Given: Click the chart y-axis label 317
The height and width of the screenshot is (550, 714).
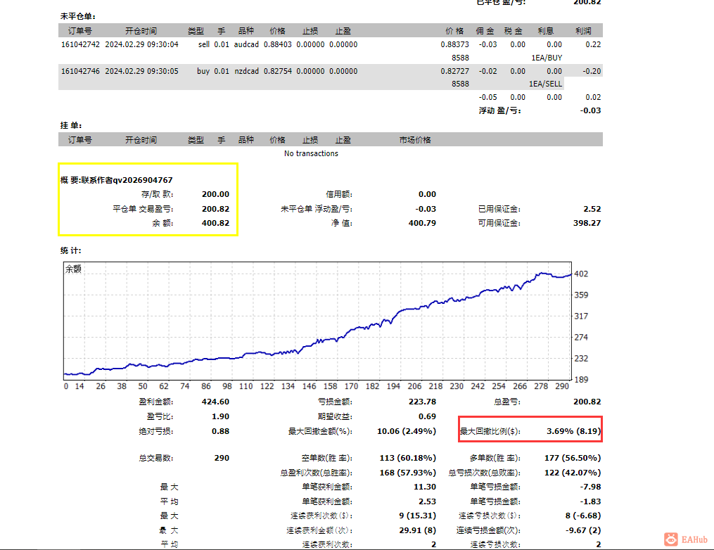Looking at the screenshot, I should pos(581,316).
